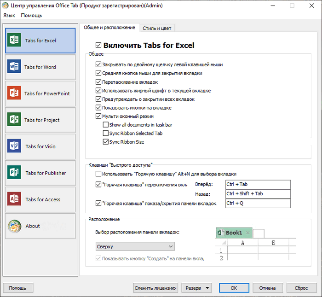
Task: Go to Tabs for Publisher icon
Action: pos(14,173)
